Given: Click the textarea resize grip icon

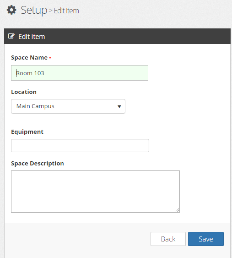Looking at the screenshot, I should pos(177,210).
